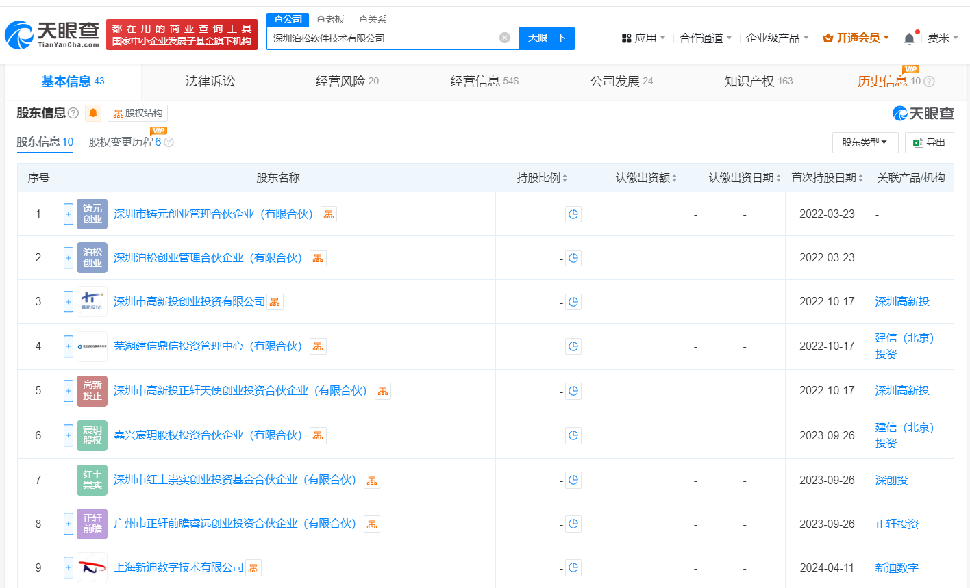Expand row 1 shareholder 深圳市铸元创业管理合伙企业
The height and width of the screenshot is (588, 970).
tap(69, 214)
